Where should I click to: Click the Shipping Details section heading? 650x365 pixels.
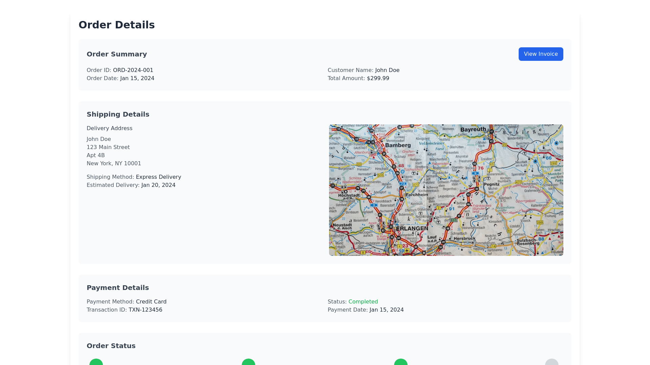tap(118, 115)
